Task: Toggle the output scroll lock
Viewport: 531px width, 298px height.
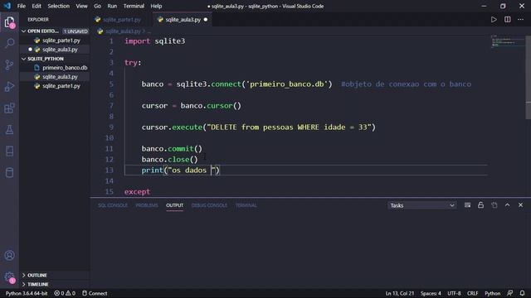Action: coord(480,205)
